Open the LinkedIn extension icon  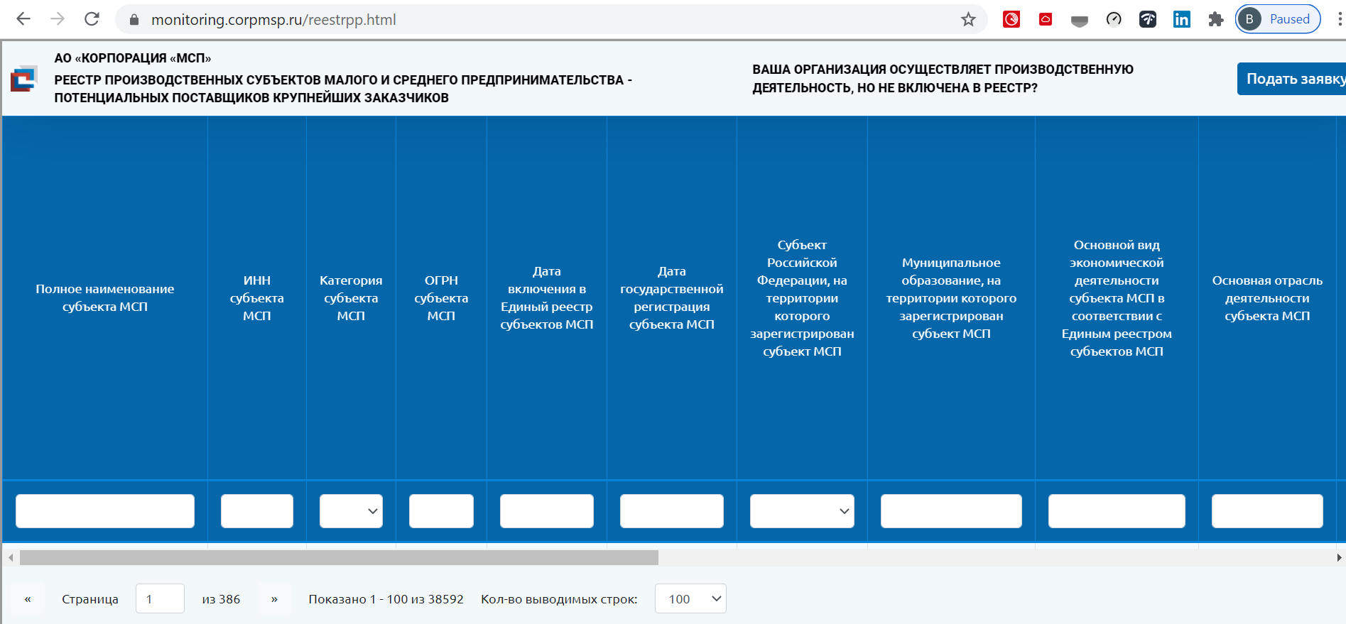coord(1182,19)
